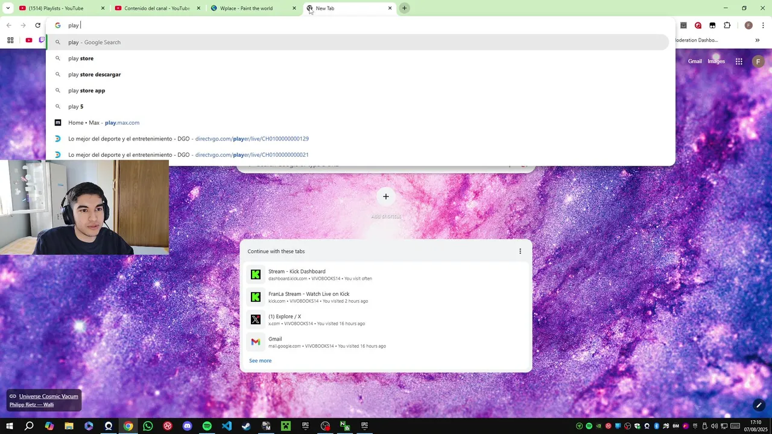Click the Tampermonkey extension icon
The width and height of the screenshot is (772, 434).
pos(712,25)
